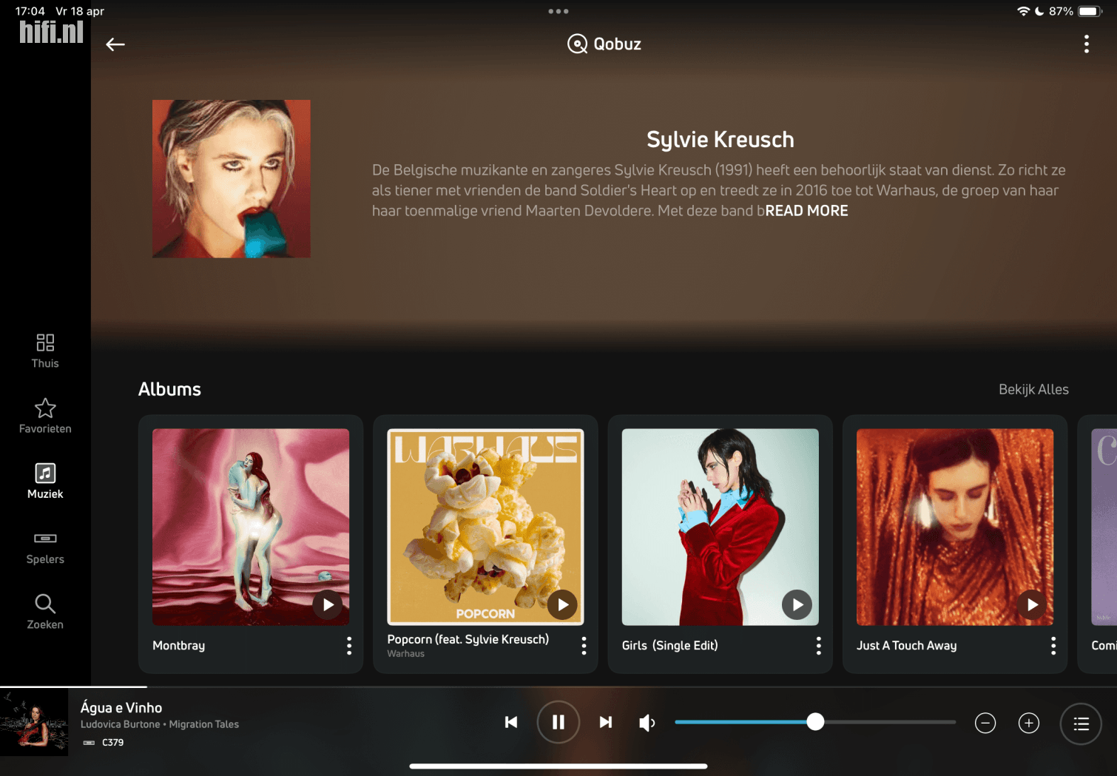Expand biography with READ MORE
This screenshot has width=1117, height=776.
pyautogui.click(x=806, y=211)
